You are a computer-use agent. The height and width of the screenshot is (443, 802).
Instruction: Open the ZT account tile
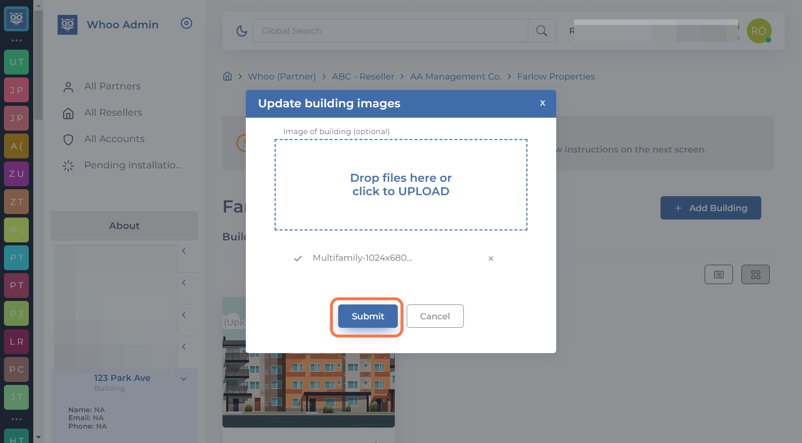pos(16,202)
